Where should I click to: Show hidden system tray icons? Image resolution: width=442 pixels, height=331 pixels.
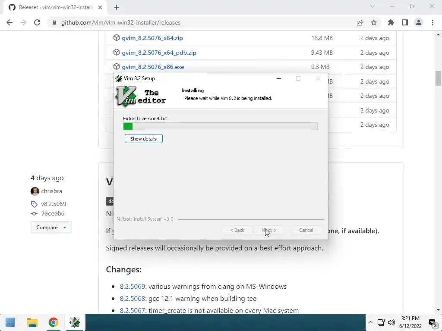tap(370, 322)
